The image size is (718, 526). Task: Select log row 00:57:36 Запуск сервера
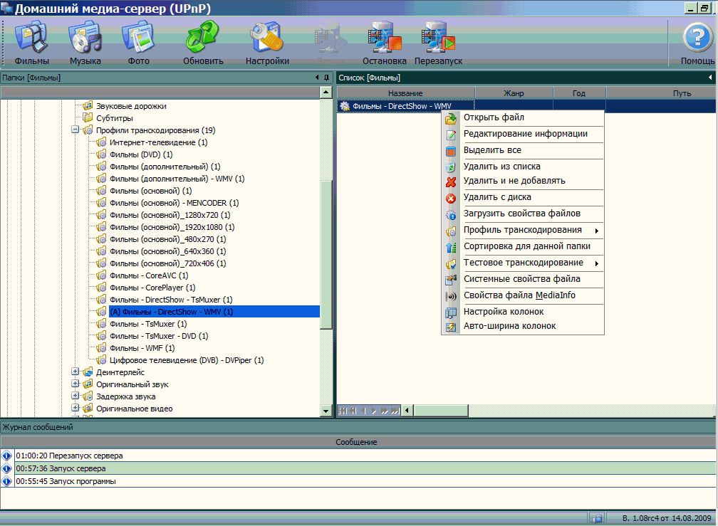coord(358,468)
